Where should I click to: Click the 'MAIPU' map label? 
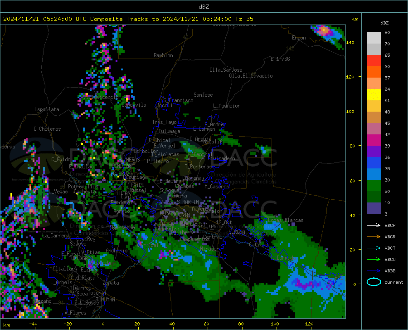pyautogui.click(x=137, y=185)
